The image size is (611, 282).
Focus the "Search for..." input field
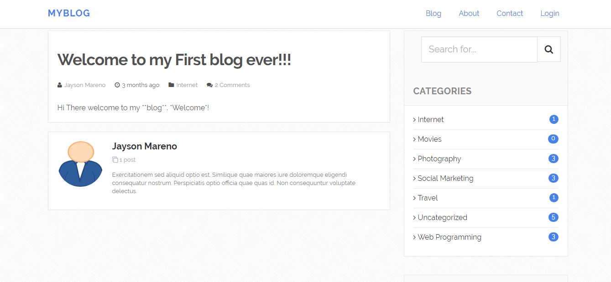coord(479,49)
